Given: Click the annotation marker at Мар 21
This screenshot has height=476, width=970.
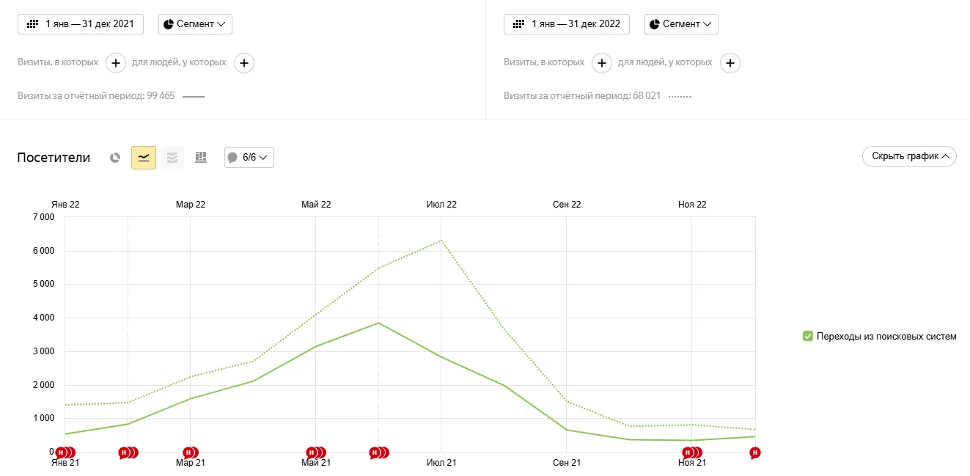Looking at the screenshot, I should pyautogui.click(x=189, y=453).
